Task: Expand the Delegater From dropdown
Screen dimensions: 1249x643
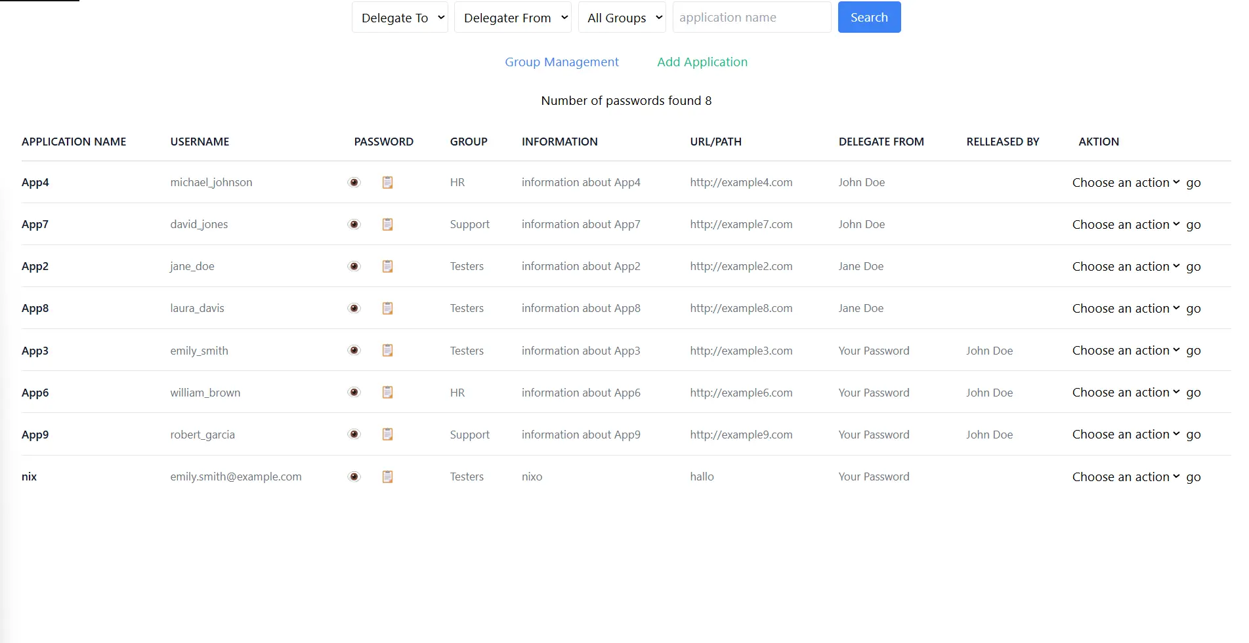Action: (x=513, y=18)
